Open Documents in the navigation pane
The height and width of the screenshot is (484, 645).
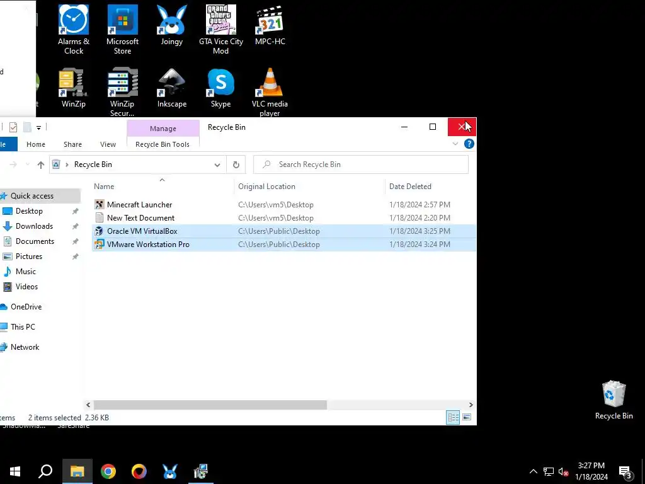click(x=35, y=241)
